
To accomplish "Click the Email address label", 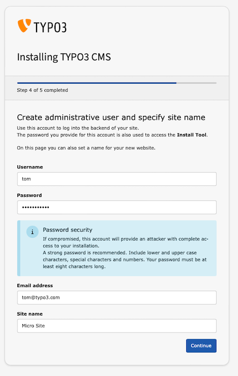I will (35, 285).
